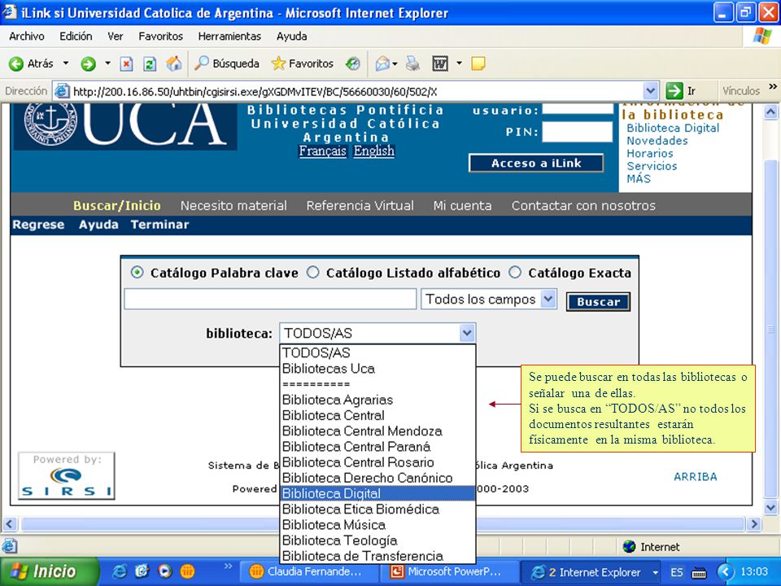Screen dimensions: 781x586
Task: Expand the address bar dropdown
Action: click(x=650, y=91)
